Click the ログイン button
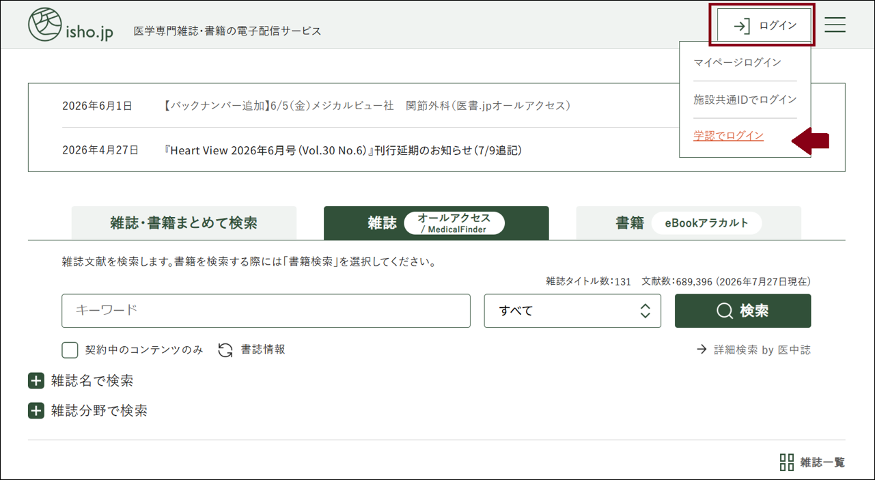 [764, 26]
